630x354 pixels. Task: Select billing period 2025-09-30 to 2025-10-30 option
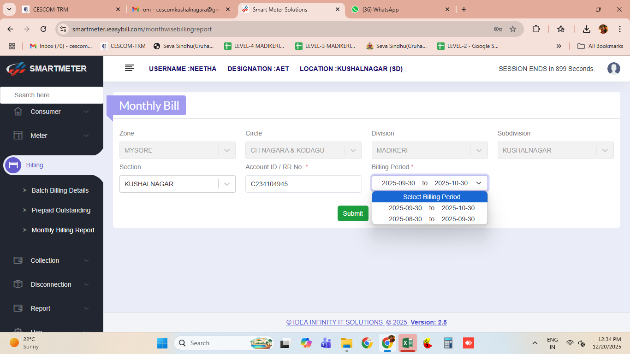click(430, 208)
